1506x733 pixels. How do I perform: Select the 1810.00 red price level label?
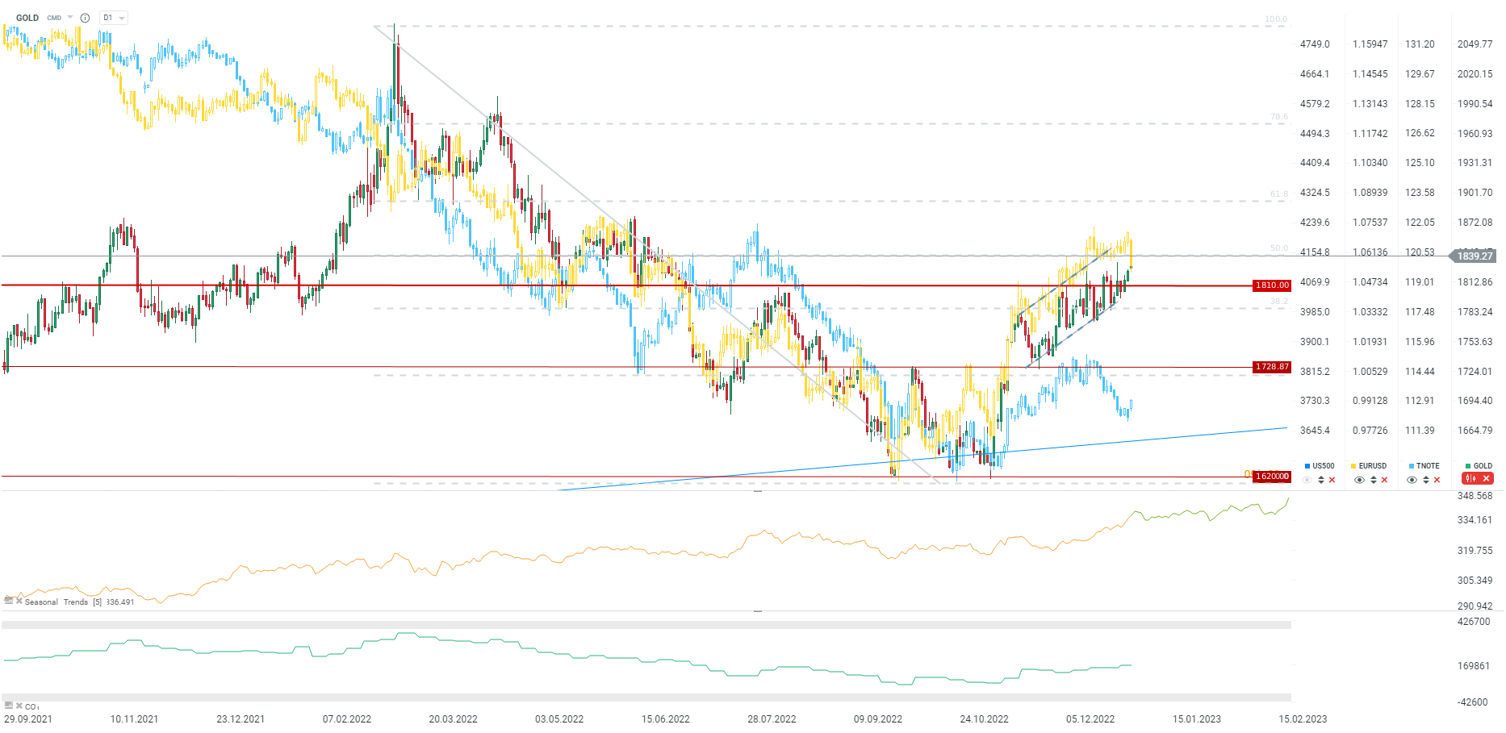coord(1272,285)
